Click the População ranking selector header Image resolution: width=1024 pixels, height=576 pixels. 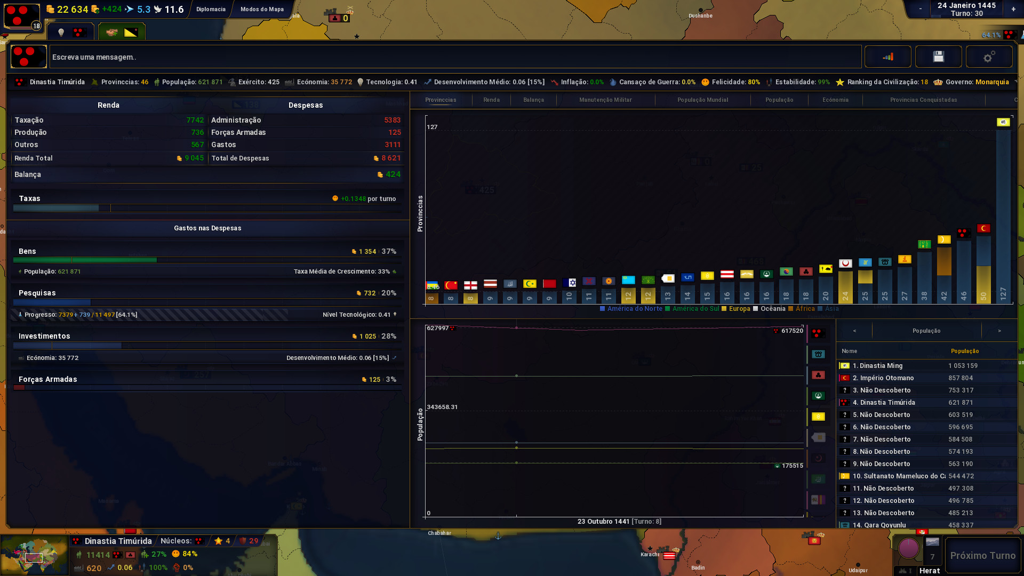click(x=926, y=331)
